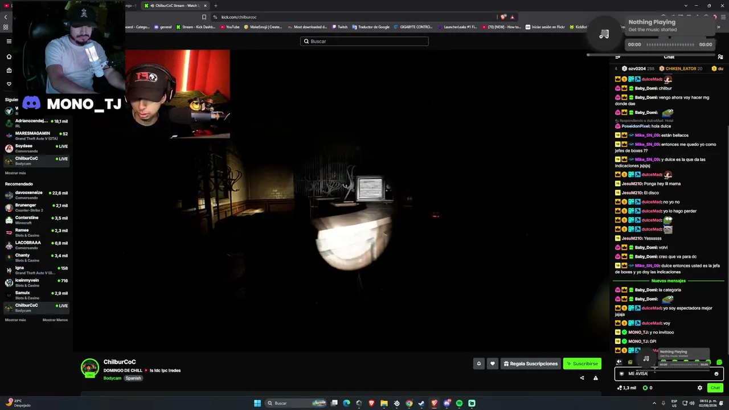Follow the channel with the heart button
The height and width of the screenshot is (410, 729).
tap(493, 364)
